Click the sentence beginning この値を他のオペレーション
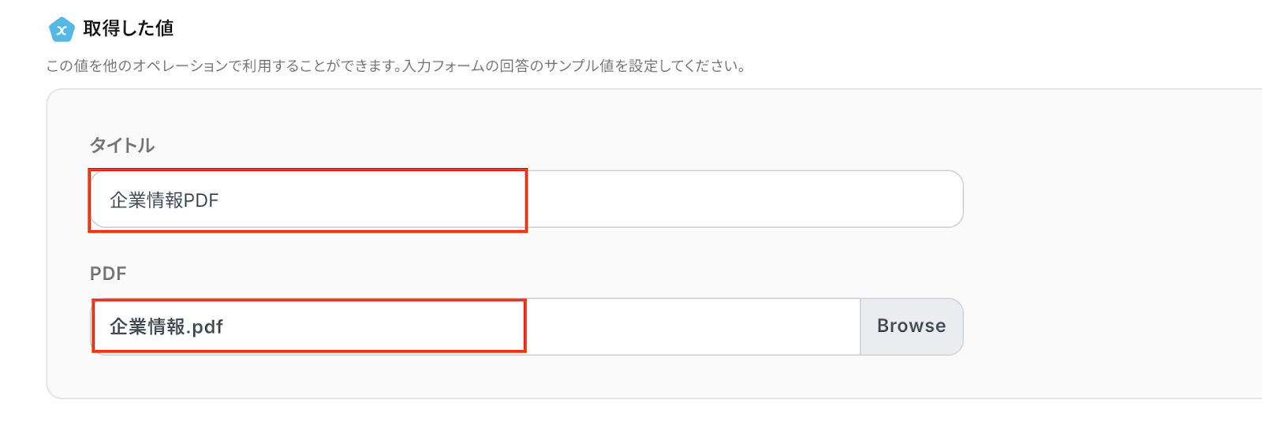 223,66
